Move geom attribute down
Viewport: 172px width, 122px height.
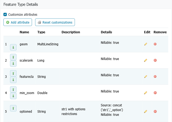coord(13,47)
